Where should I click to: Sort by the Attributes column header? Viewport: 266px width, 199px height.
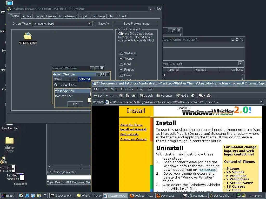pos(231,69)
